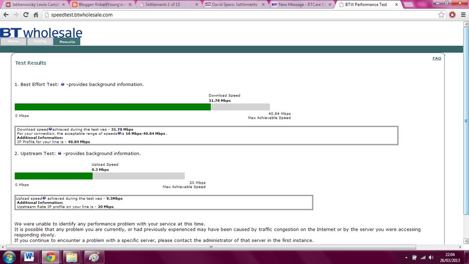
Task: Click the green upload speed bar
Action: pyautogui.click(x=54, y=176)
